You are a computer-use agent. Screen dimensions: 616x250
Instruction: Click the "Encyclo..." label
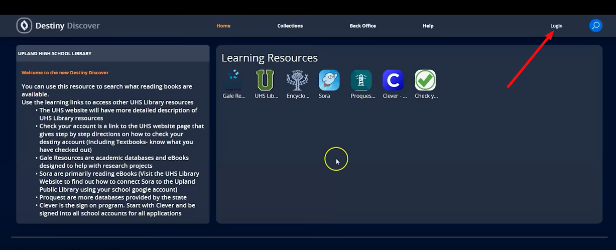coord(298,96)
